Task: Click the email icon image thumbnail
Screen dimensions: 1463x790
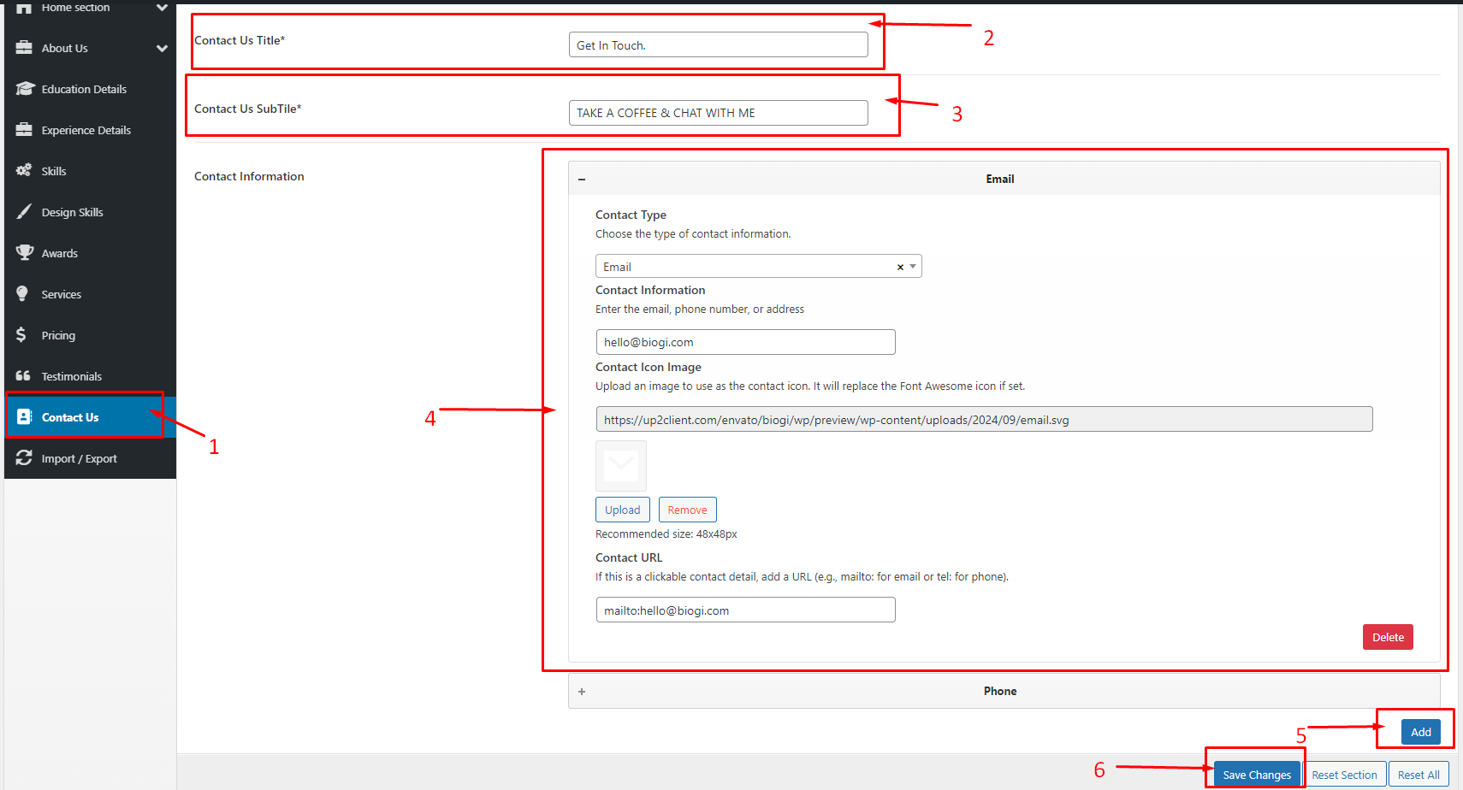Action: (x=621, y=466)
